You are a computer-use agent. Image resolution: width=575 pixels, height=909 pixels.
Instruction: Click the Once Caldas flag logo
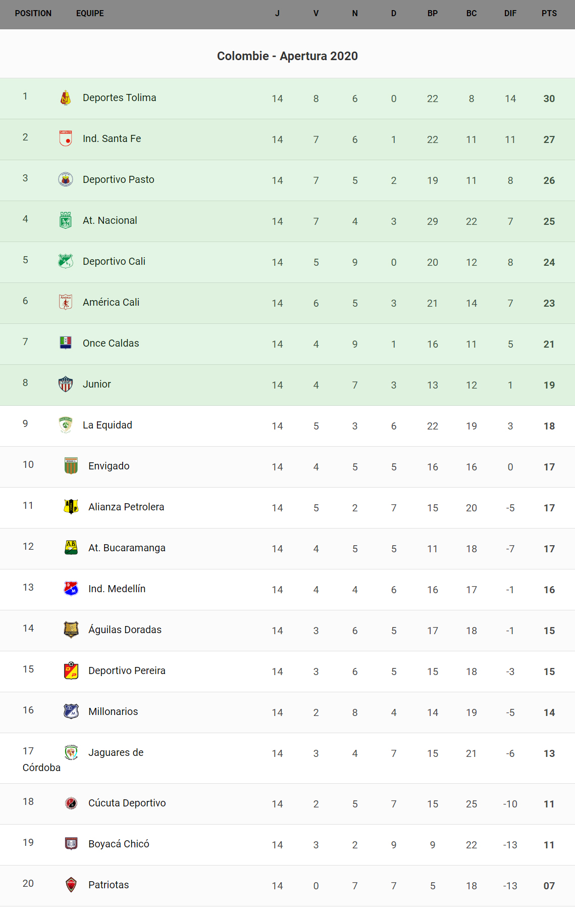[x=66, y=343]
